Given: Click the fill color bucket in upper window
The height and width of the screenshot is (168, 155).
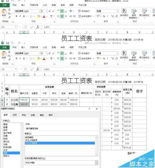Looking at the screenshot, I should [x=38, y=16].
